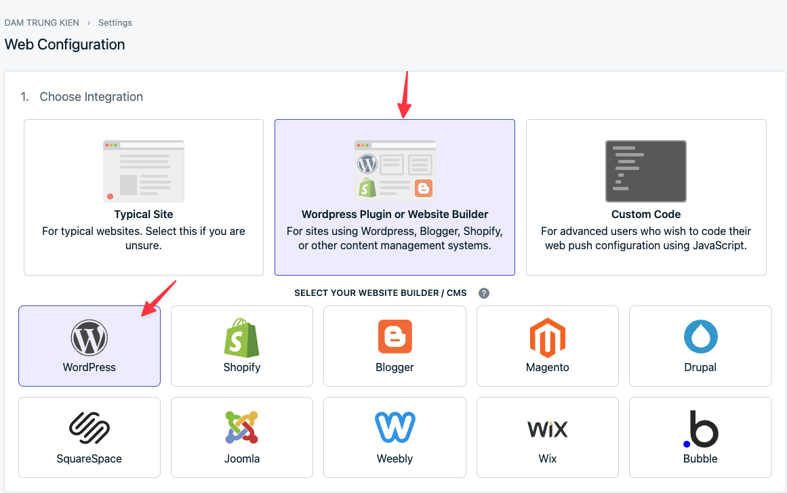Click 'For sites using Wordpress, Blogger, Shopify' description

(x=395, y=238)
